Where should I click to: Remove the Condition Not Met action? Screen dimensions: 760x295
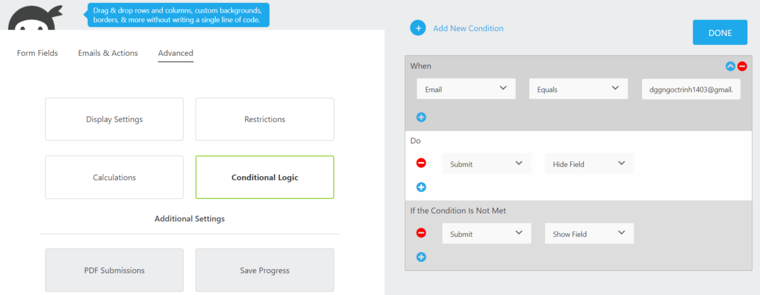421,233
